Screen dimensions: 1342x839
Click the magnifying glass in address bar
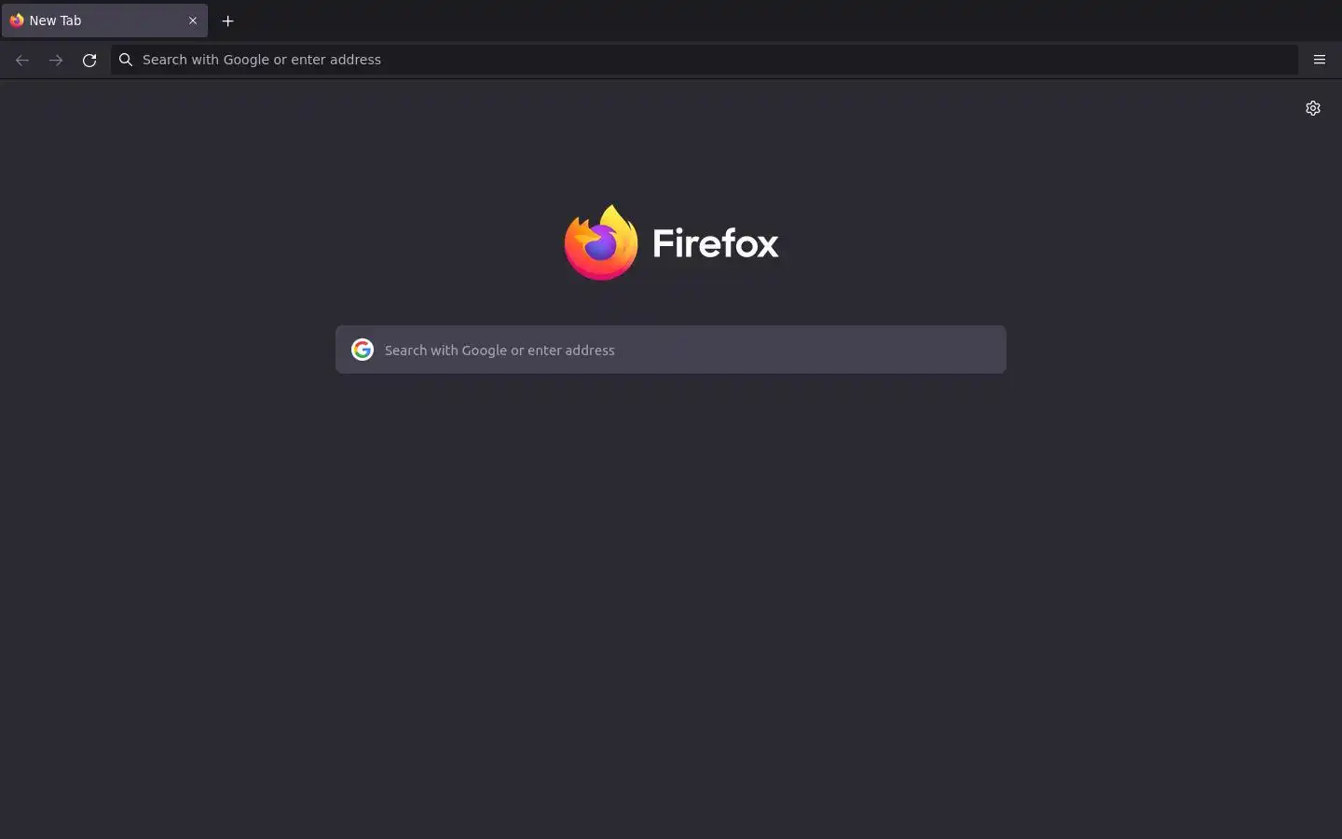(x=126, y=60)
